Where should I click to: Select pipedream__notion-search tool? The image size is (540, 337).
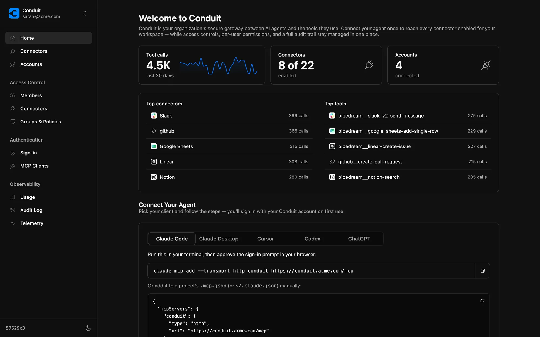point(408,177)
